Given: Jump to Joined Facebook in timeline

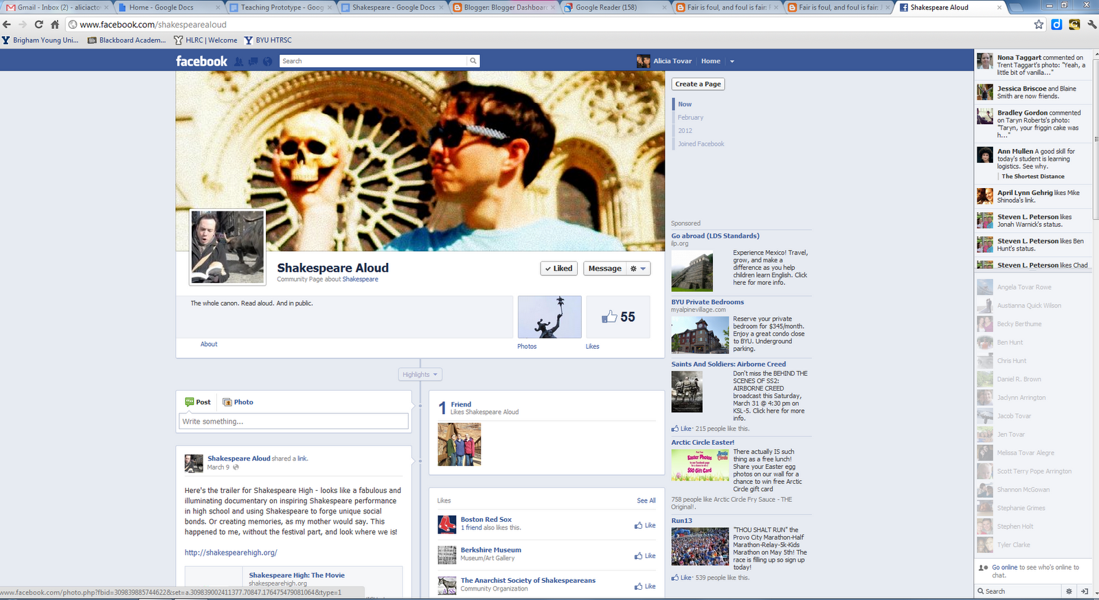Looking at the screenshot, I should pyautogui.click(x=701, y=144).
